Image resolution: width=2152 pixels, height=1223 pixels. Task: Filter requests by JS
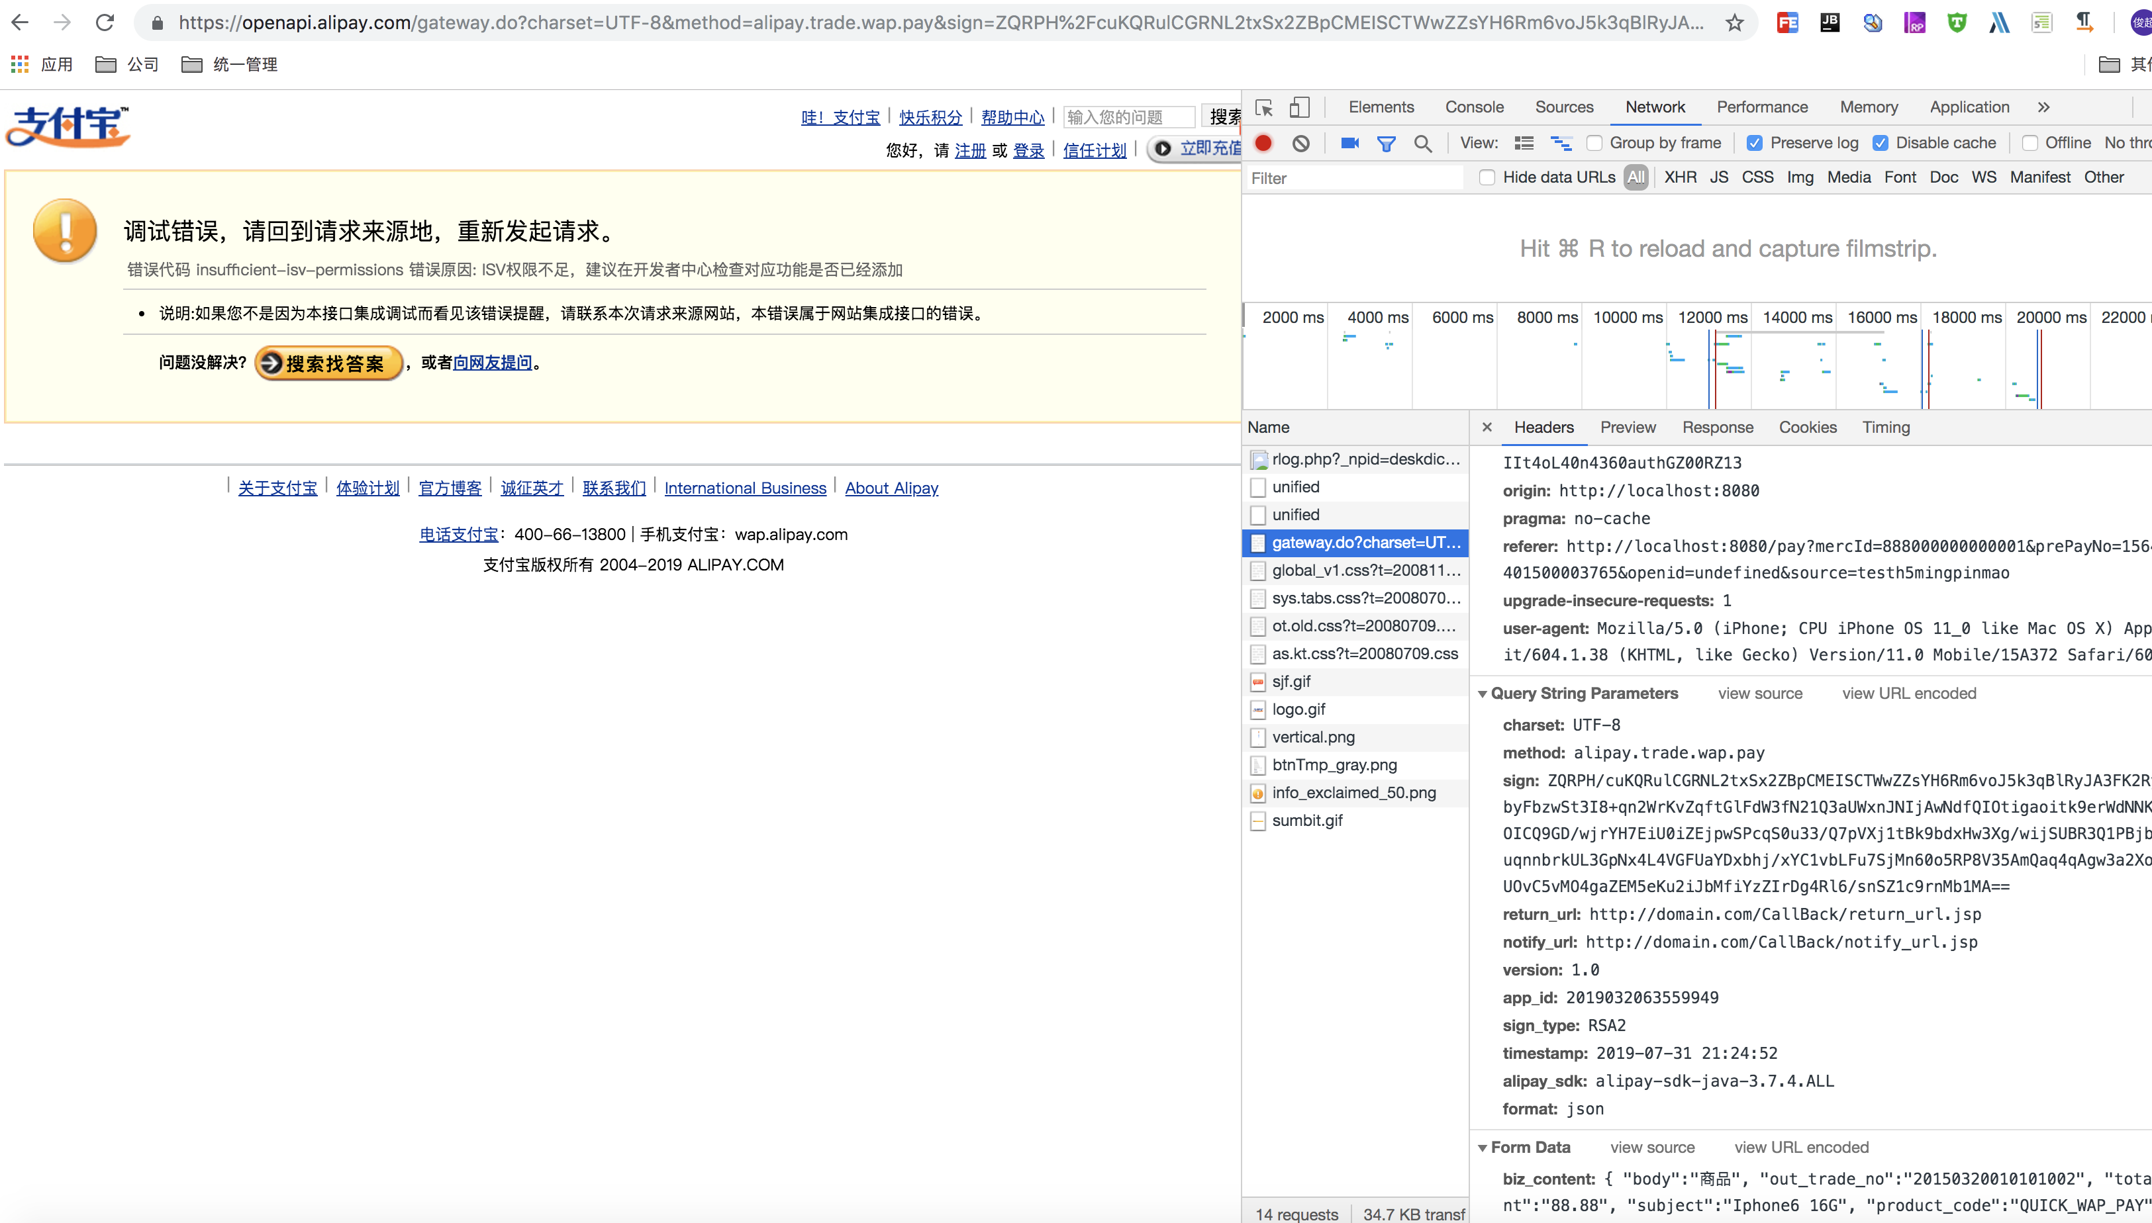point(1718,177)
